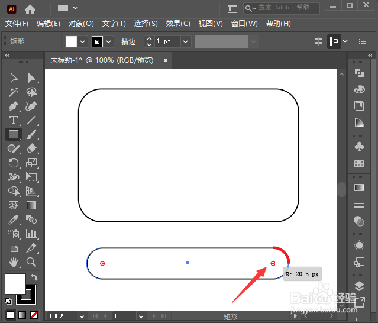Screen dimensions: 378x323
Task: Click the 描边 stroke panel link
Action: point(130,42)
